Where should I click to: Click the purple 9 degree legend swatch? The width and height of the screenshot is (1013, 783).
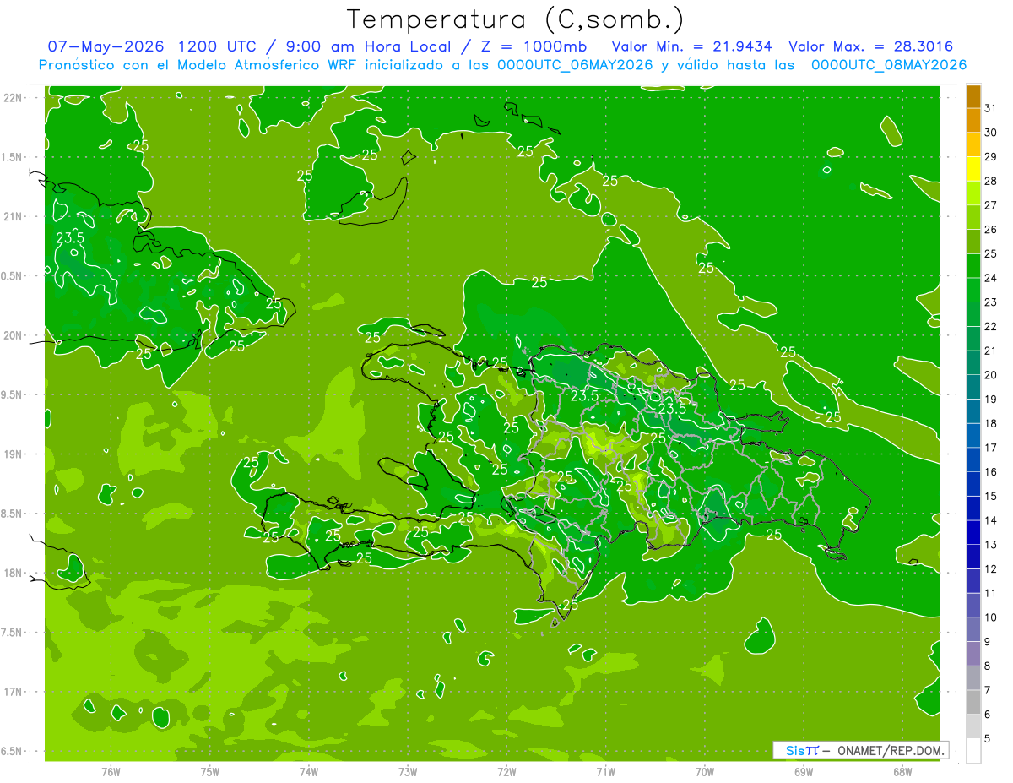[973, 630]
